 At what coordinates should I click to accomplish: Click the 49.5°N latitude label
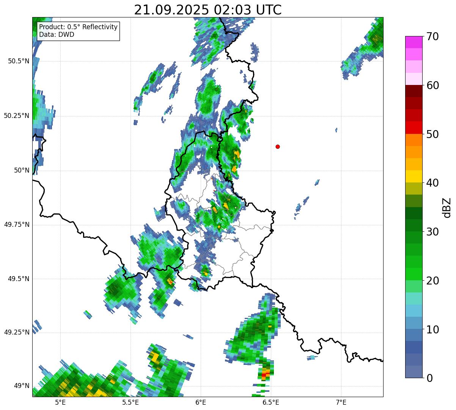click(x=19, y=279)
